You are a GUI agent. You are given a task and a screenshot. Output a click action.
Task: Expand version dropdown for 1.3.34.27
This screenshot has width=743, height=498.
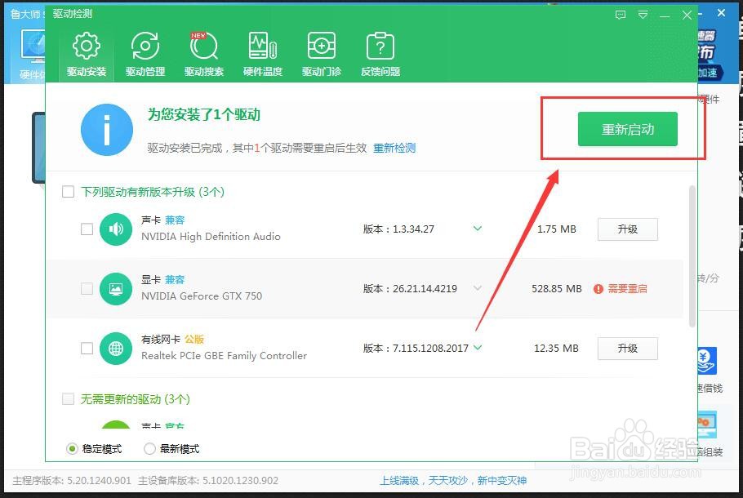[x=478, y=229]
